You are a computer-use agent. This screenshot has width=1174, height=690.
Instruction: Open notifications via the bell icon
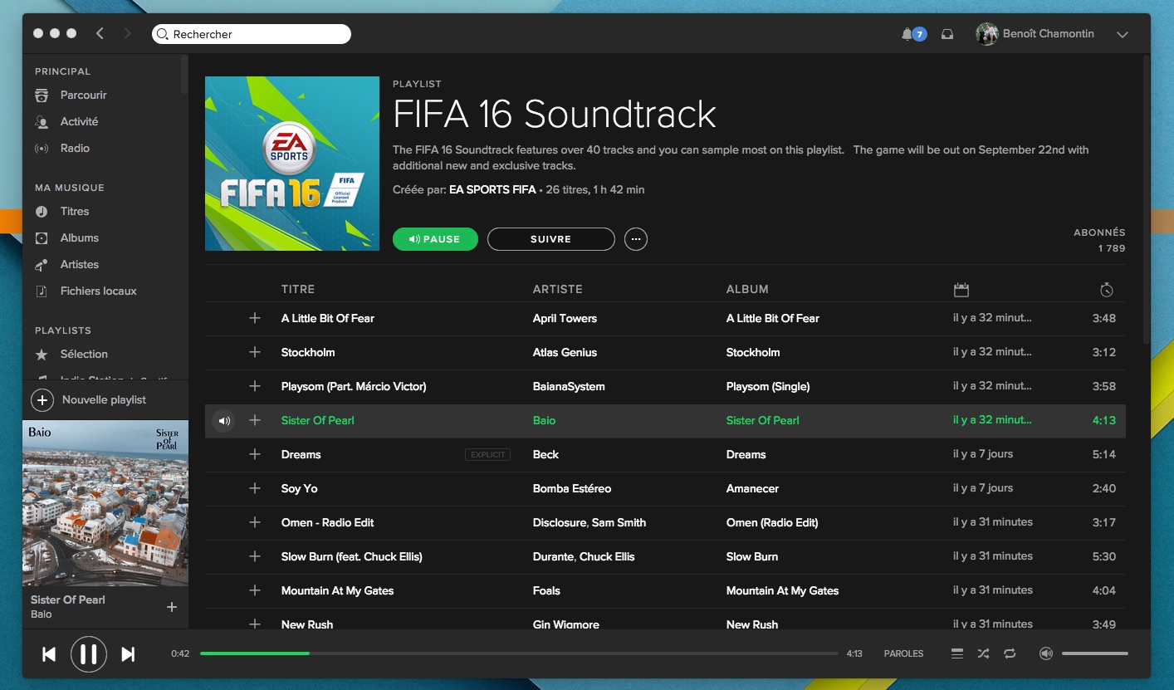907,33
